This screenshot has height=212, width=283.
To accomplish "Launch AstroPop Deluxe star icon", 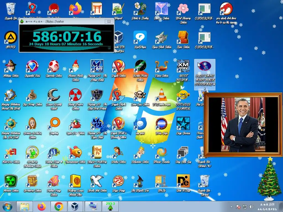I will (11, 152).
